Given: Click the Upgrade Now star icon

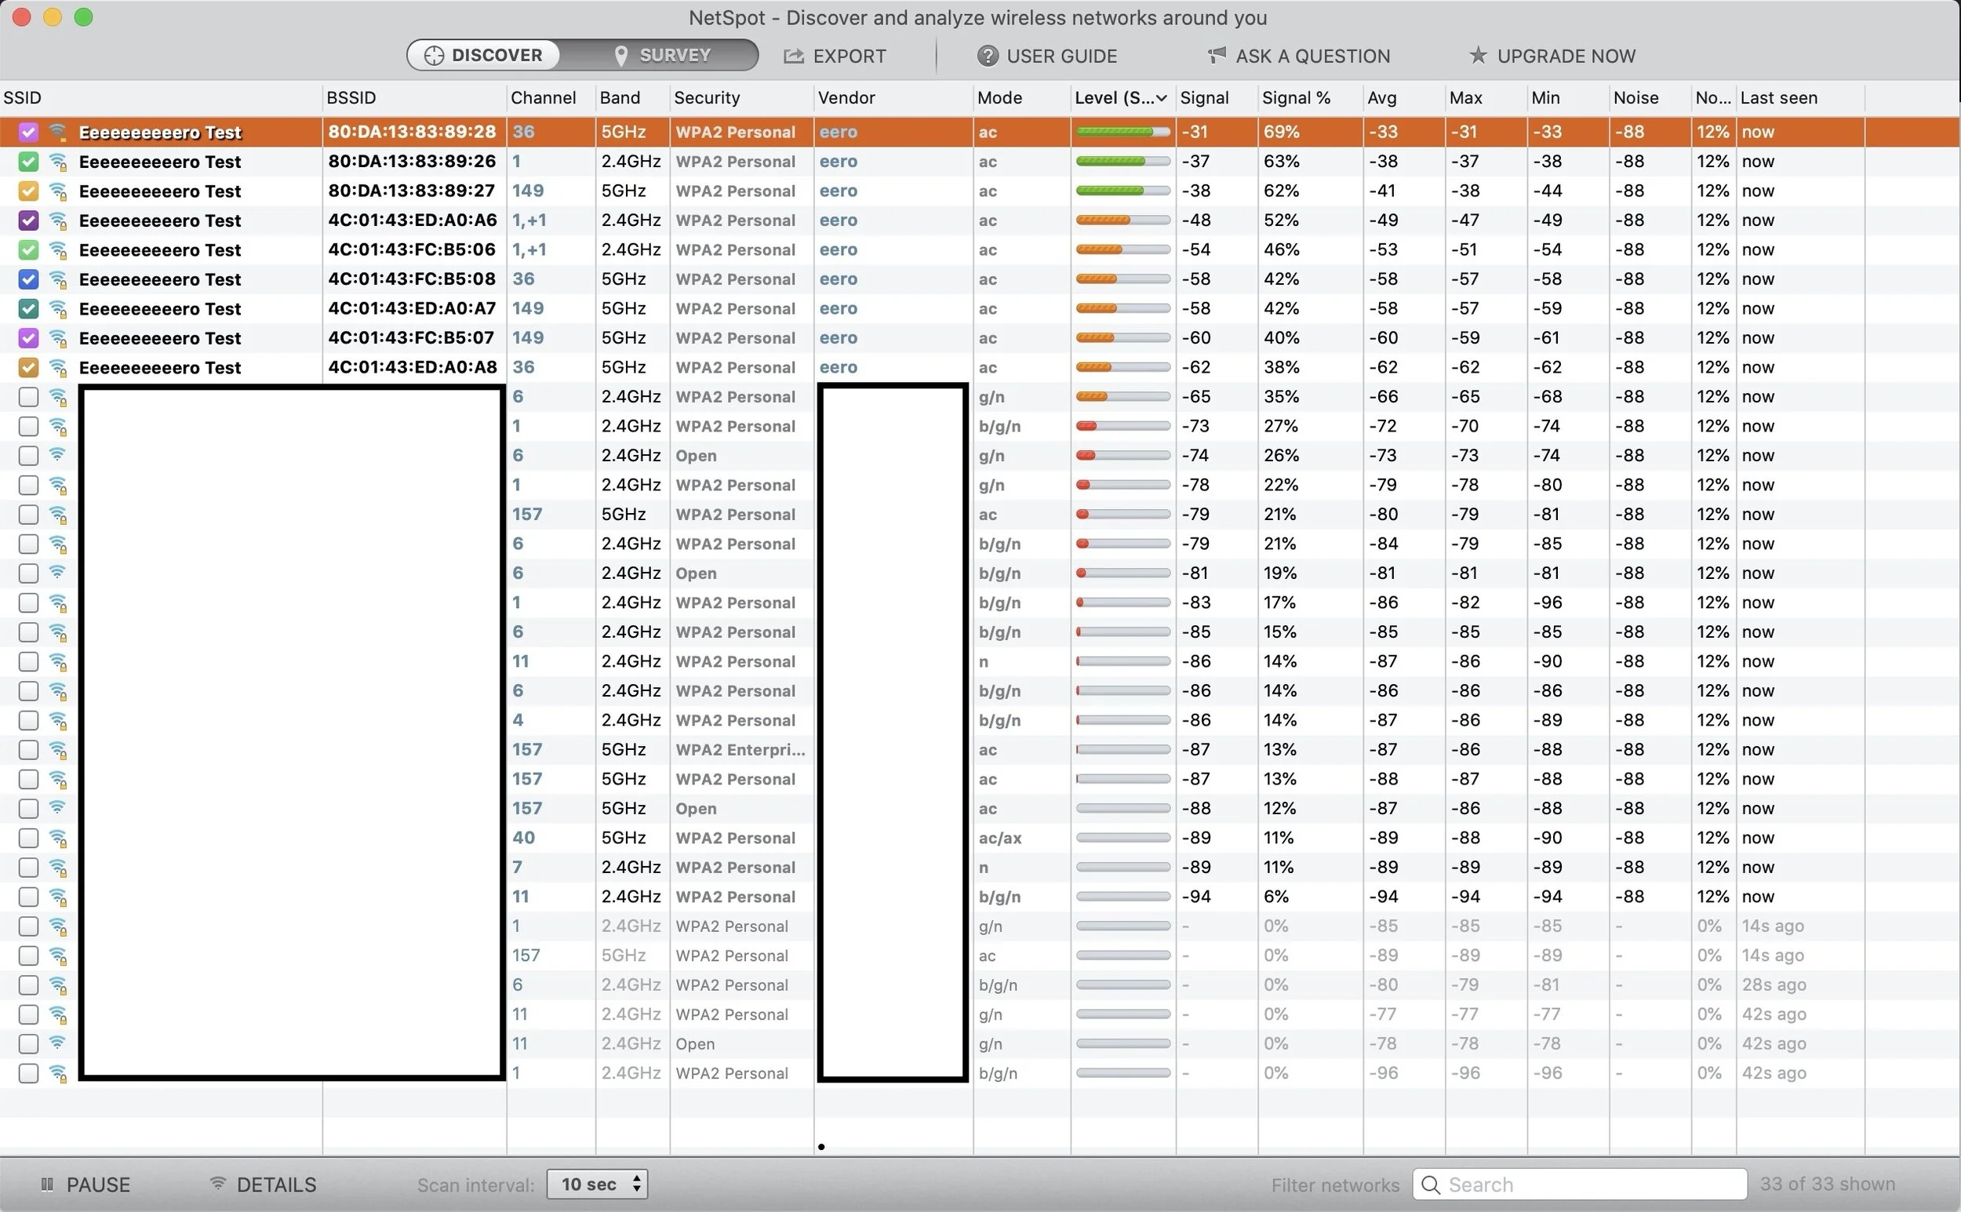Looking at the screenshot, I should (1478, 56).
